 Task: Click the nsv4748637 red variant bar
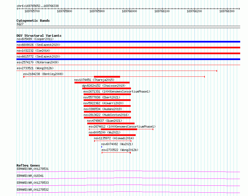click(x=111, y=123)
